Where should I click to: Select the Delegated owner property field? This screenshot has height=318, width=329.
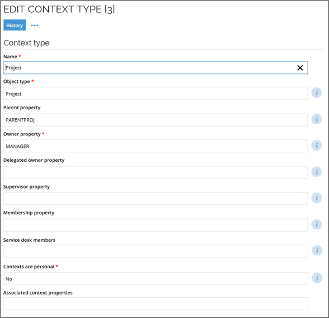[x=156, y=172]
